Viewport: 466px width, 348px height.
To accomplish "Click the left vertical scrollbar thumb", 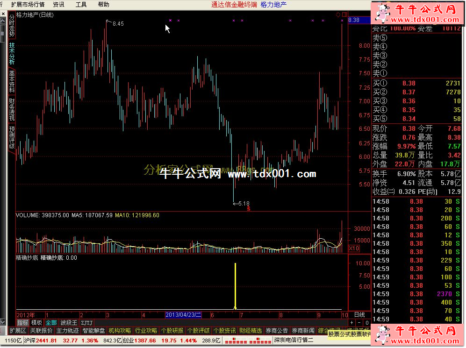I will pyautogui.click(x=3, y=34).
